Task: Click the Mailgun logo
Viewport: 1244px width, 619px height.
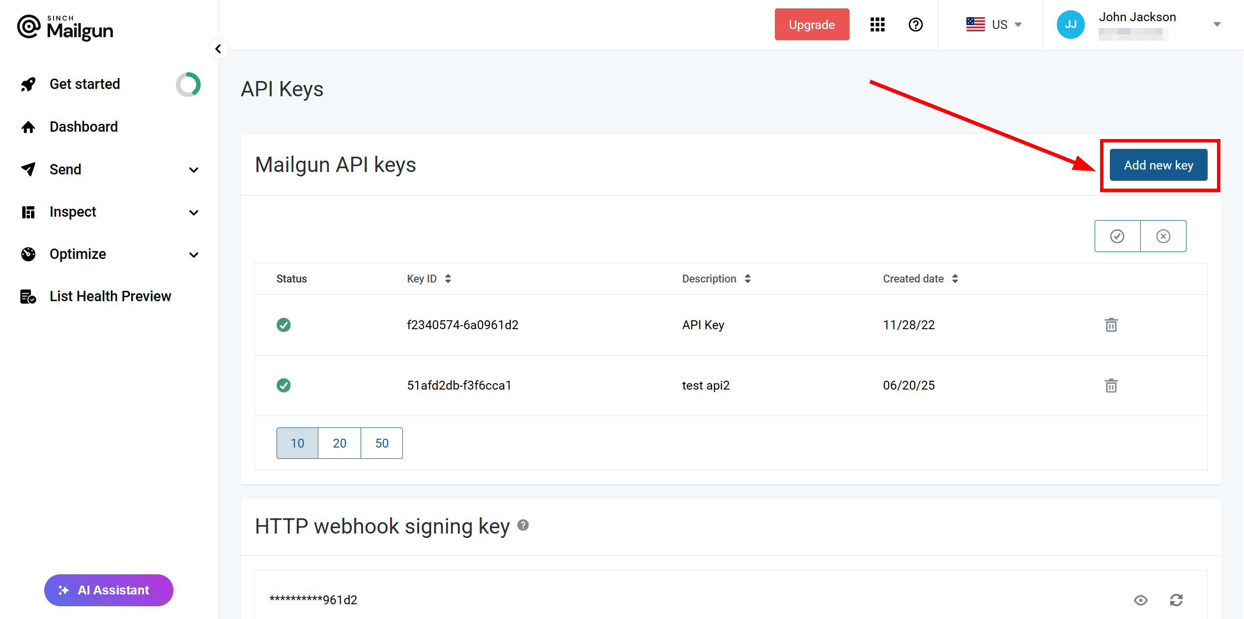Action: point(65,28)
